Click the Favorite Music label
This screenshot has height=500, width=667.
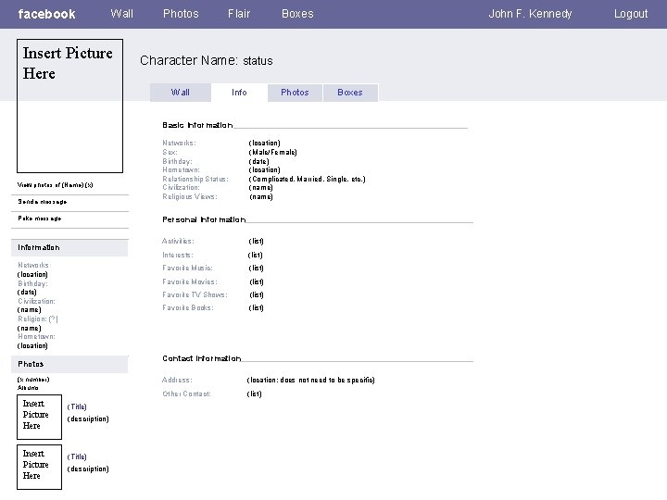[187, 268]
